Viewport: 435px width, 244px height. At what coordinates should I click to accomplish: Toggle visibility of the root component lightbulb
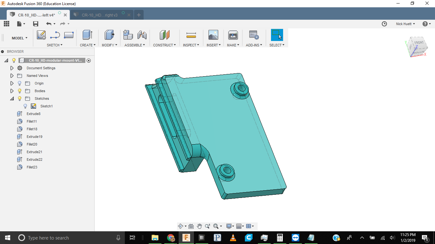coord(14,60)
